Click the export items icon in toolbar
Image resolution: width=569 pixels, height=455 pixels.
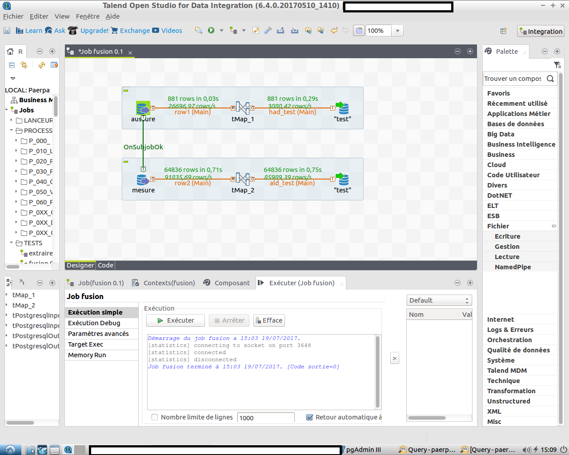click(280, 31)
